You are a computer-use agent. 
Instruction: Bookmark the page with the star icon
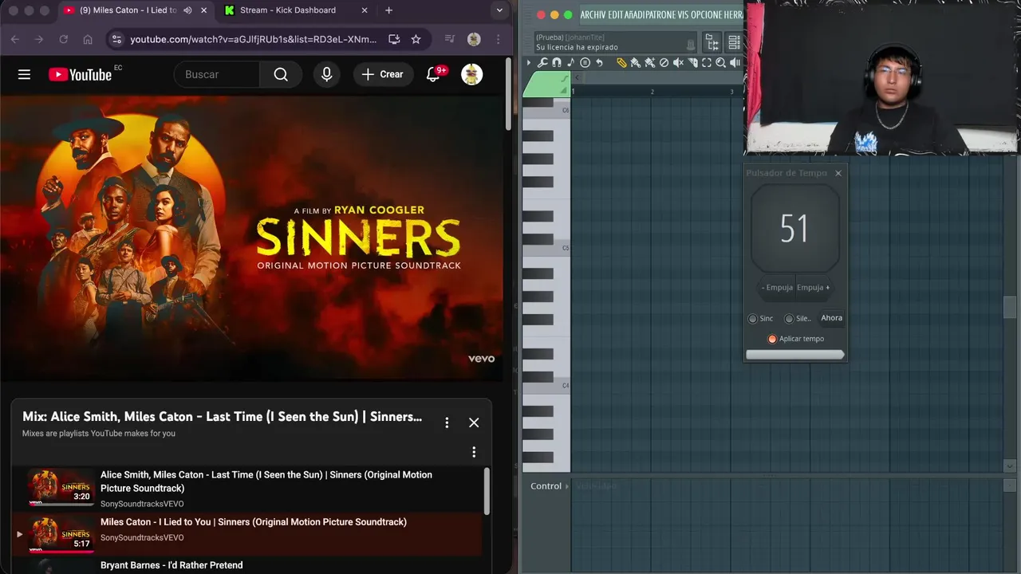pyautogui.click(x=416, y=39)
